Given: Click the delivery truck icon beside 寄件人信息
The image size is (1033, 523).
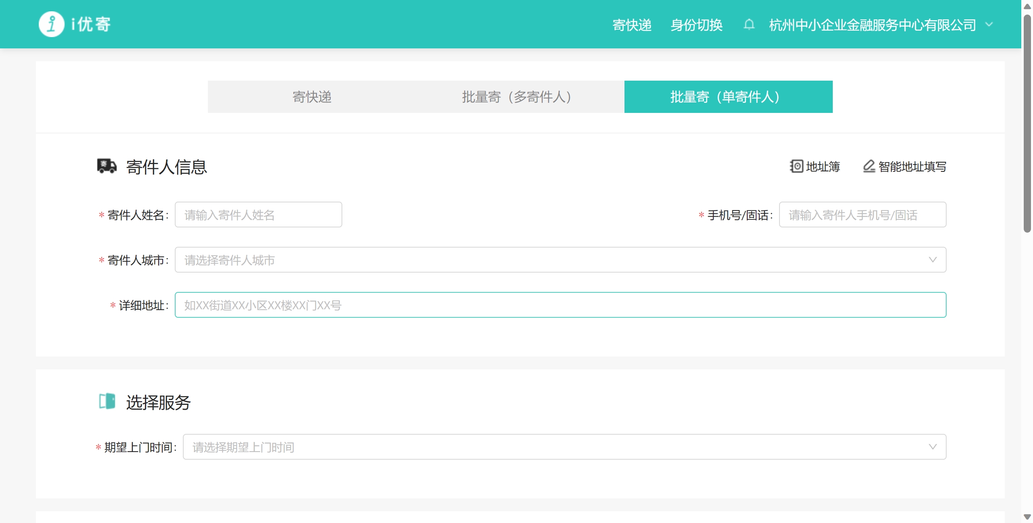Looking at the screenshot, I should 107,166.
